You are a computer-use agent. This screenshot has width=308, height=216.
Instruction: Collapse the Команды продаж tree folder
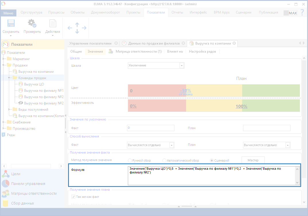(9, 78)
